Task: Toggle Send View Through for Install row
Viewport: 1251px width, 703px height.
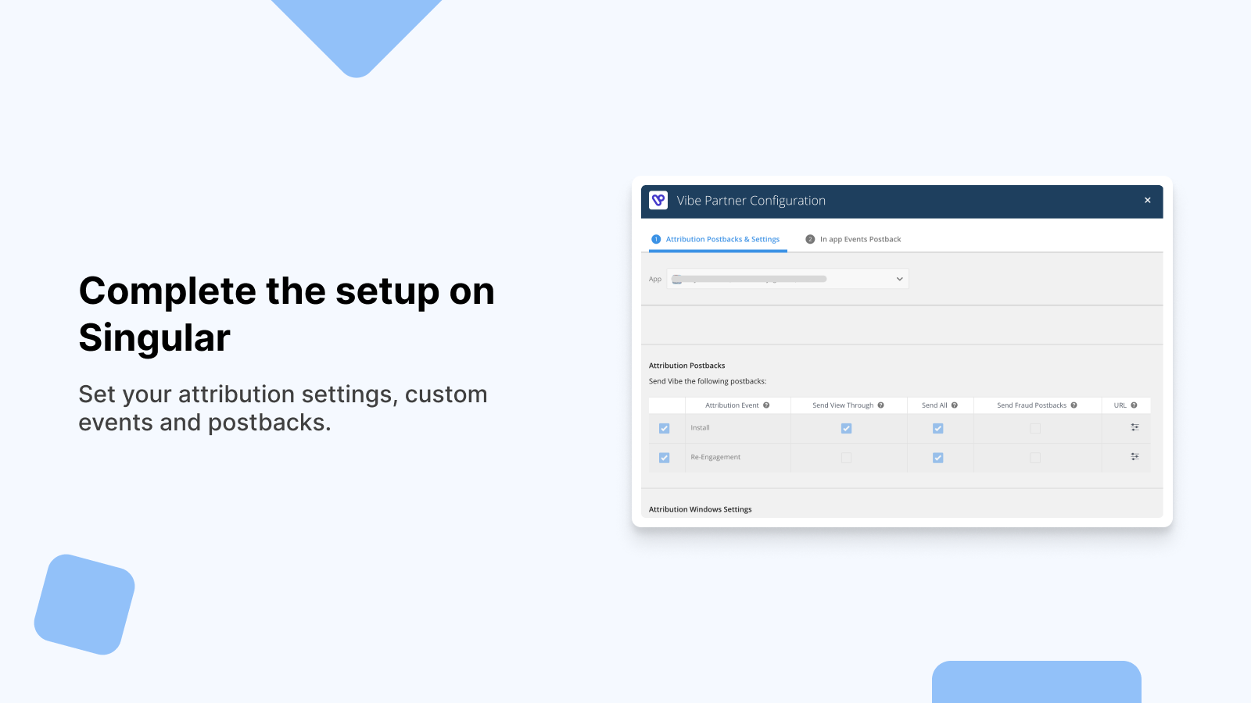Action: point(846,428)
